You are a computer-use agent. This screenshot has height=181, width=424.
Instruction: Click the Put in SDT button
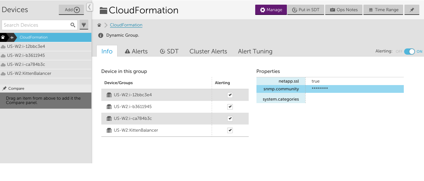coord(306,10)
